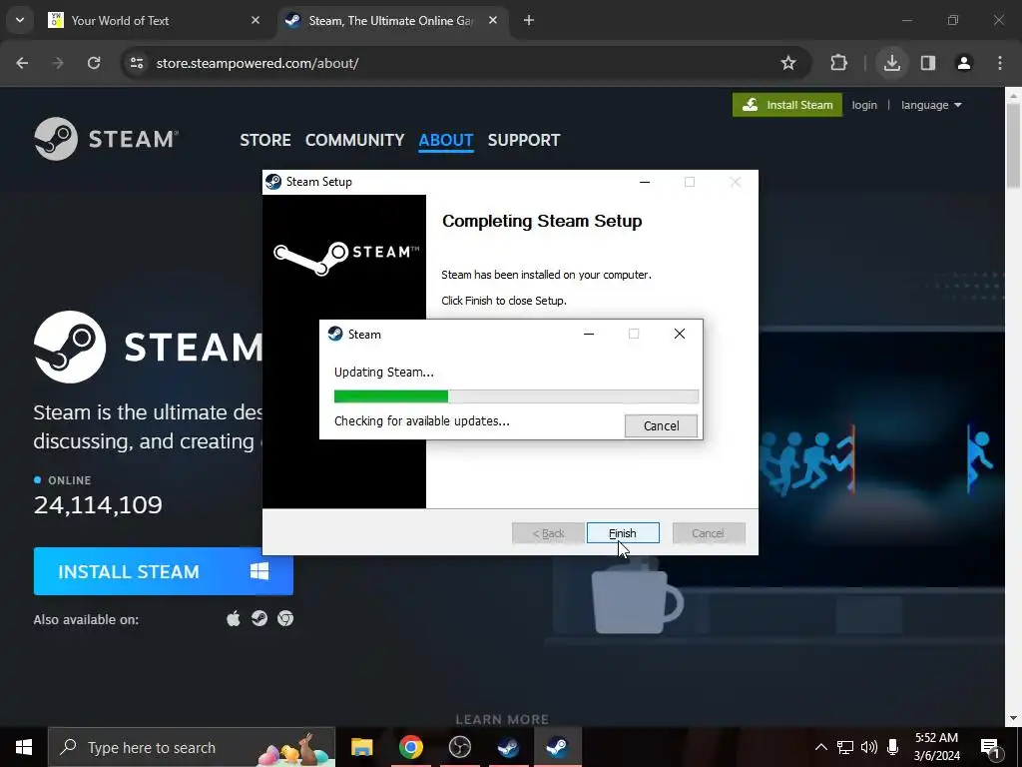Minimize the Steam Setup window
Image resolution: width=1022 pixels, height=767 pixels.
tap(645, 182)
